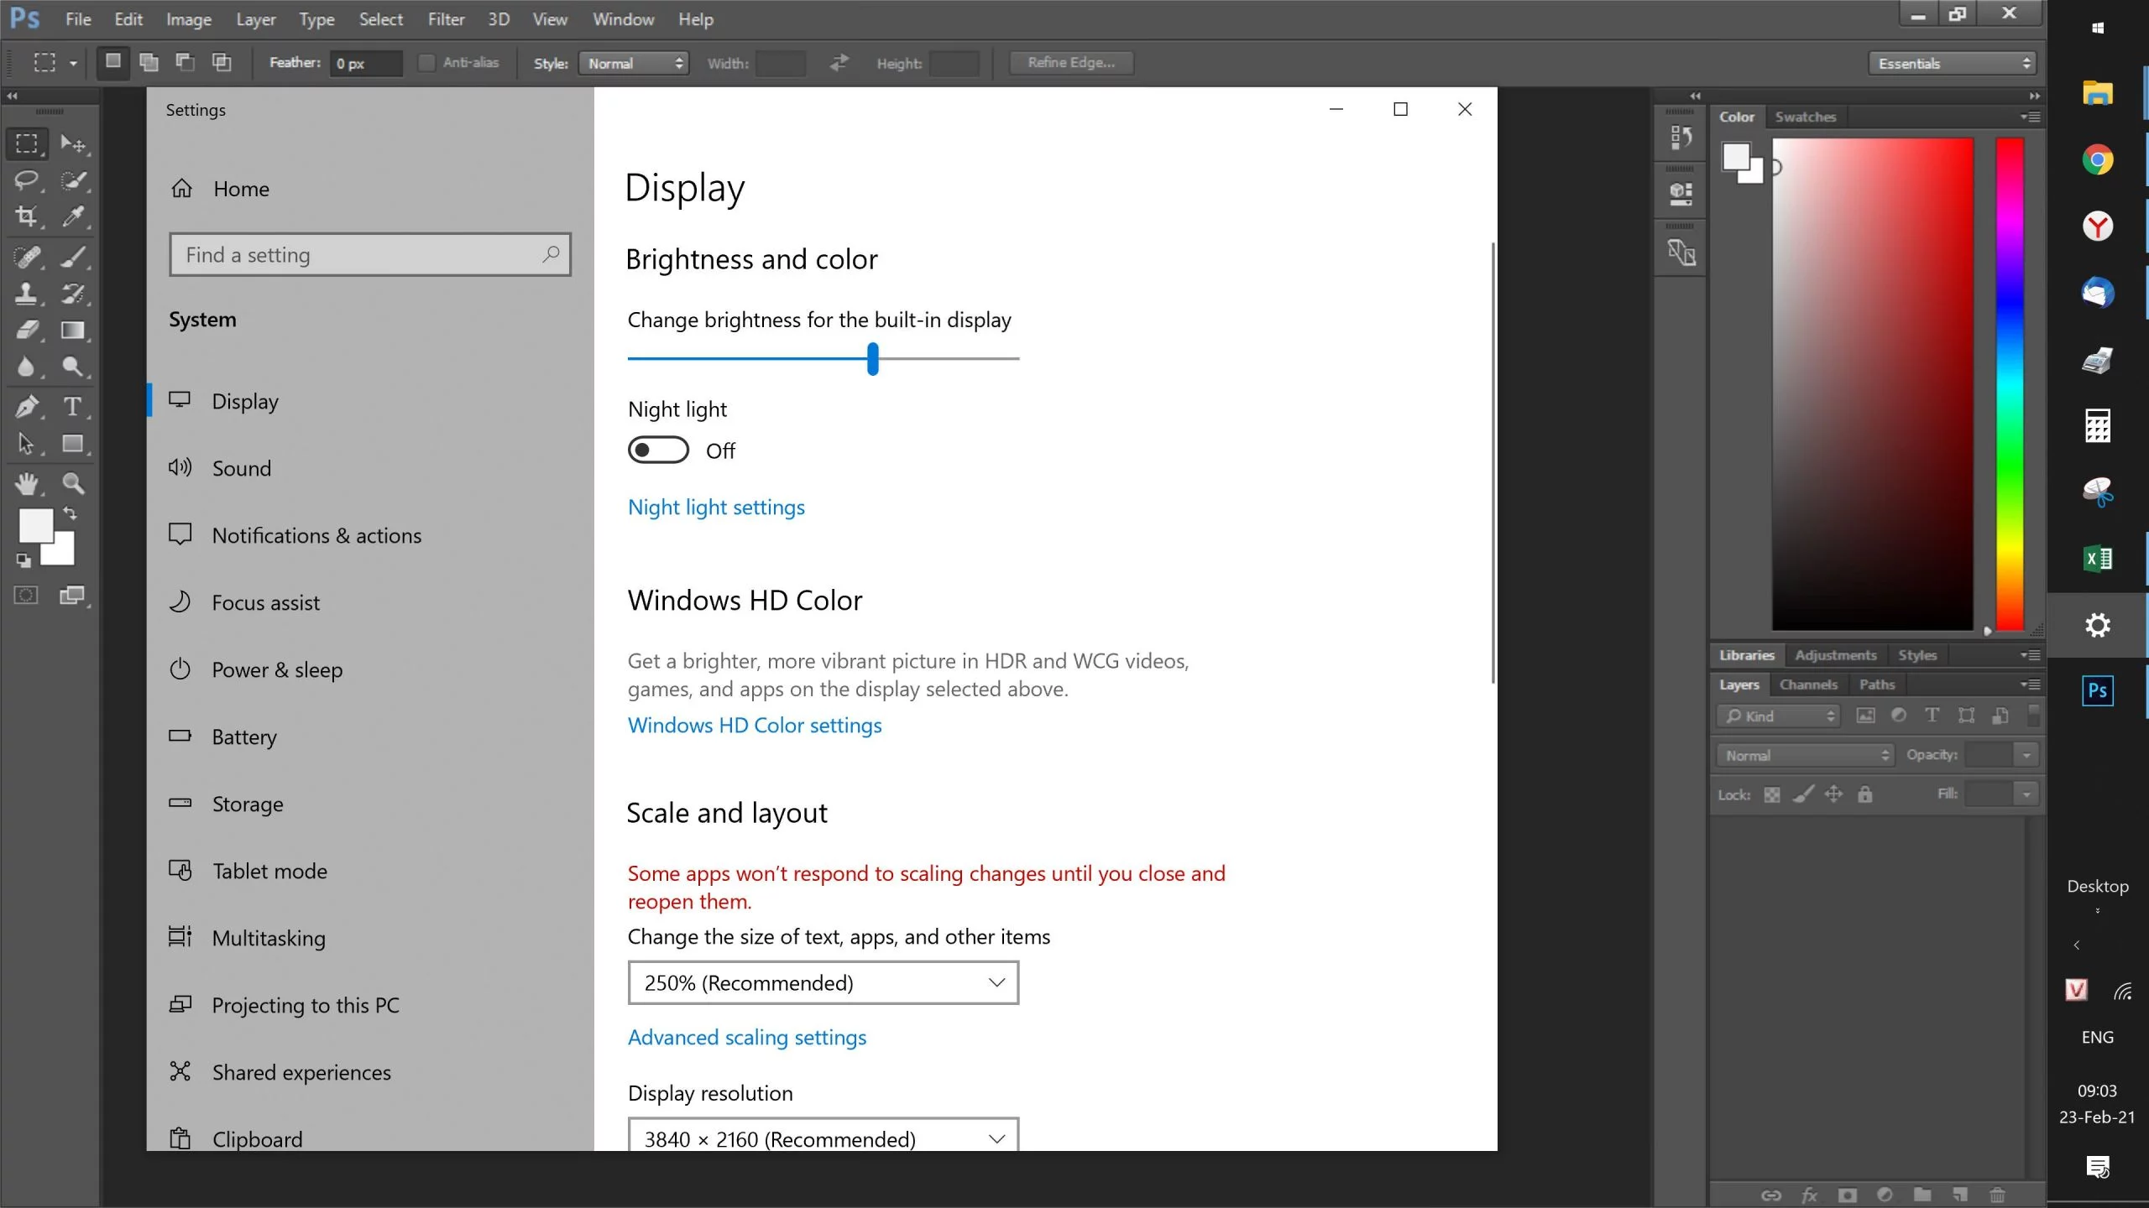Screen dimensions: 2149x1208
Task: Choose the Intersect with selection mode
Action: click(x=222, y=62)
